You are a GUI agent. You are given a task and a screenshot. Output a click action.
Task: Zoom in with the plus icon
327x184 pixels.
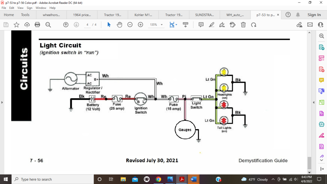[x=140, y=25]
